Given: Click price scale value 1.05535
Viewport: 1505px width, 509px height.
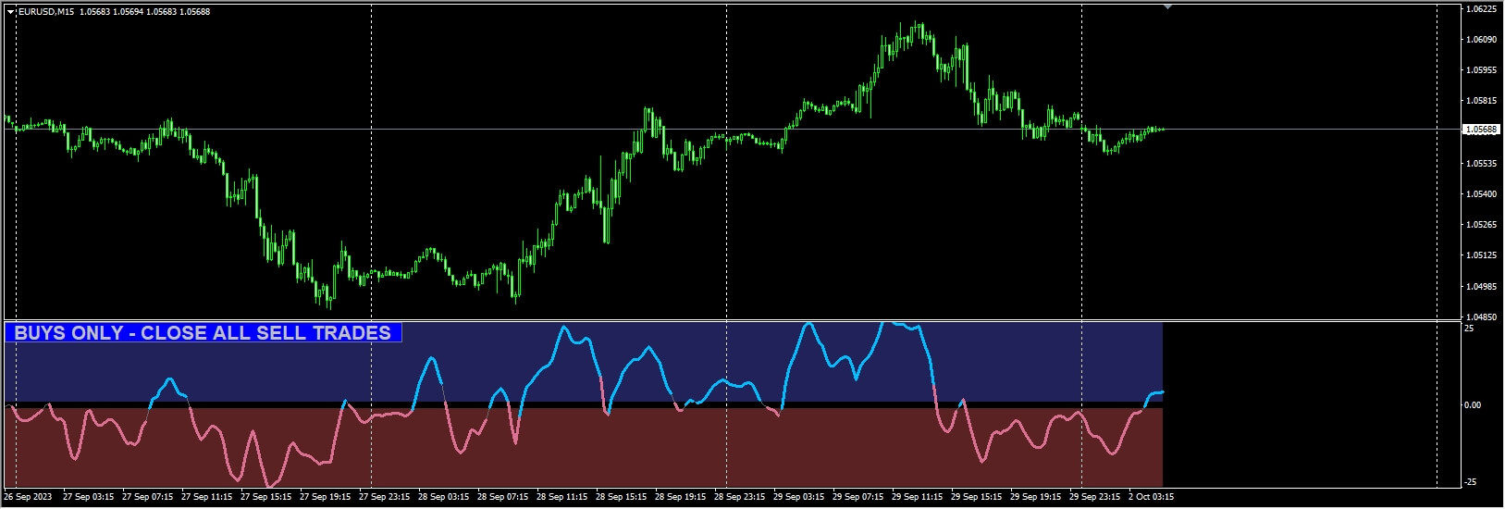Looking at the screenshot, I should tap(1481, 164).
